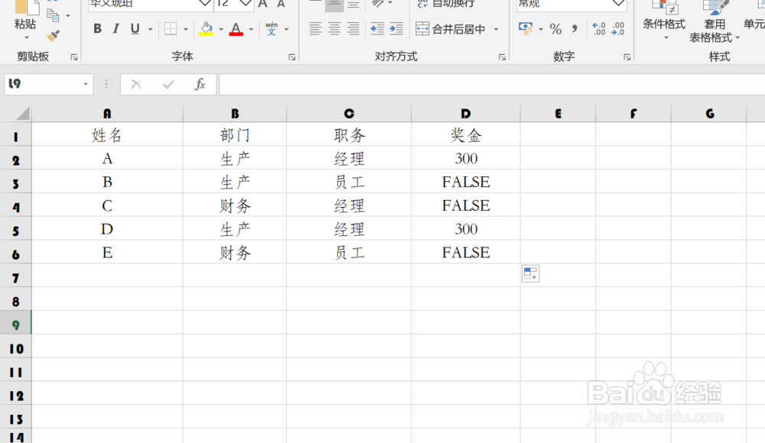Decrease font size with smaller A icon

tap(281, 4)
